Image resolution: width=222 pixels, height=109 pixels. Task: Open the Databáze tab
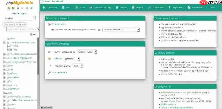[x=50, y=8]
